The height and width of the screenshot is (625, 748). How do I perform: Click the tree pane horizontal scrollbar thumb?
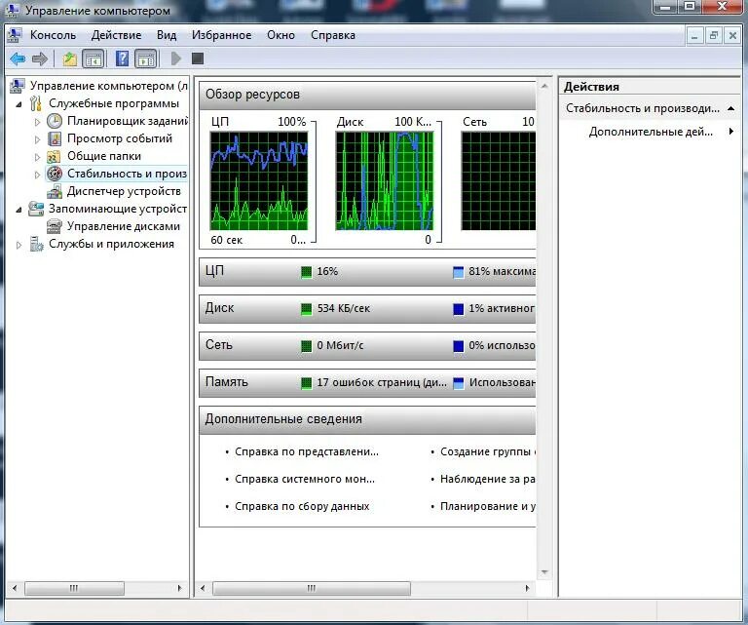(74, 588)
